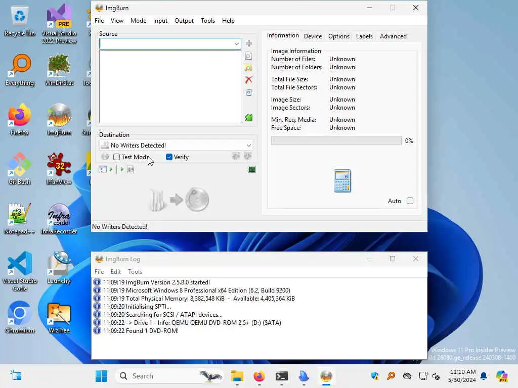Click ImgBurn icon in the taskbar
This screenshot has height=388, width=518.
click(x=326, y=376)
